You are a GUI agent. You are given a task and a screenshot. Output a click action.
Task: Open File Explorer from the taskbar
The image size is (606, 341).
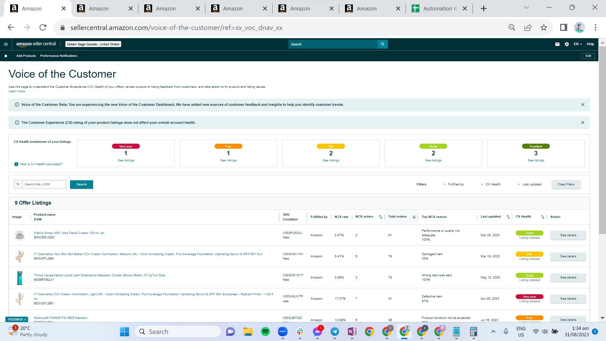click(248, 332)
